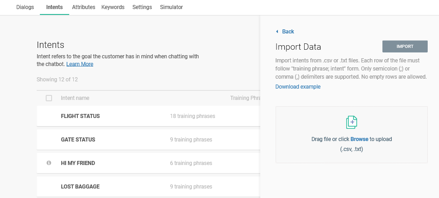Open the GATE STATUS intent row
Image resolution: width=439 pixels, height=198 pixels.
[x=78, y=140]
